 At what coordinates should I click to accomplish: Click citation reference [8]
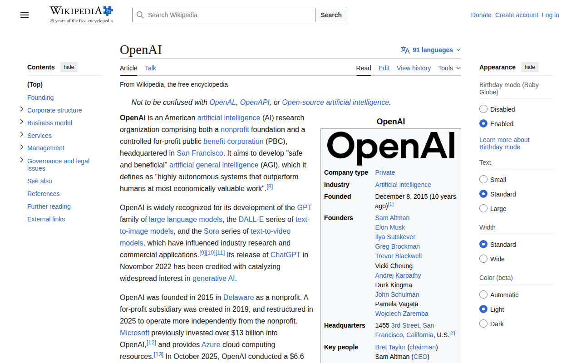tap(270, 186)
